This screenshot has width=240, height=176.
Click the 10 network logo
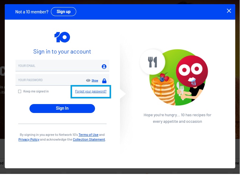pos(62,37)
